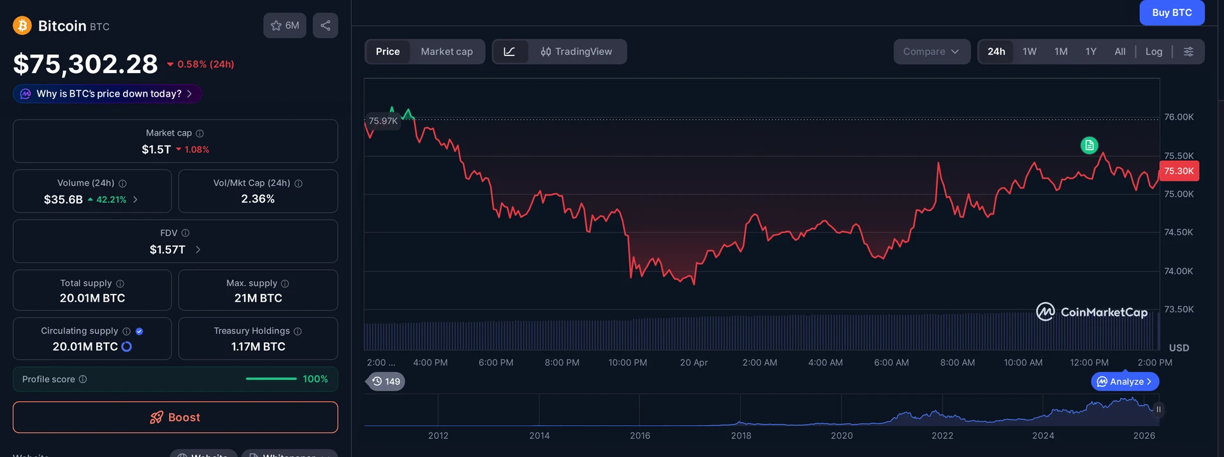This screenshot has width=1224, height=457.
Task: Click the Profile score progress bar
Action: point(271,379)
